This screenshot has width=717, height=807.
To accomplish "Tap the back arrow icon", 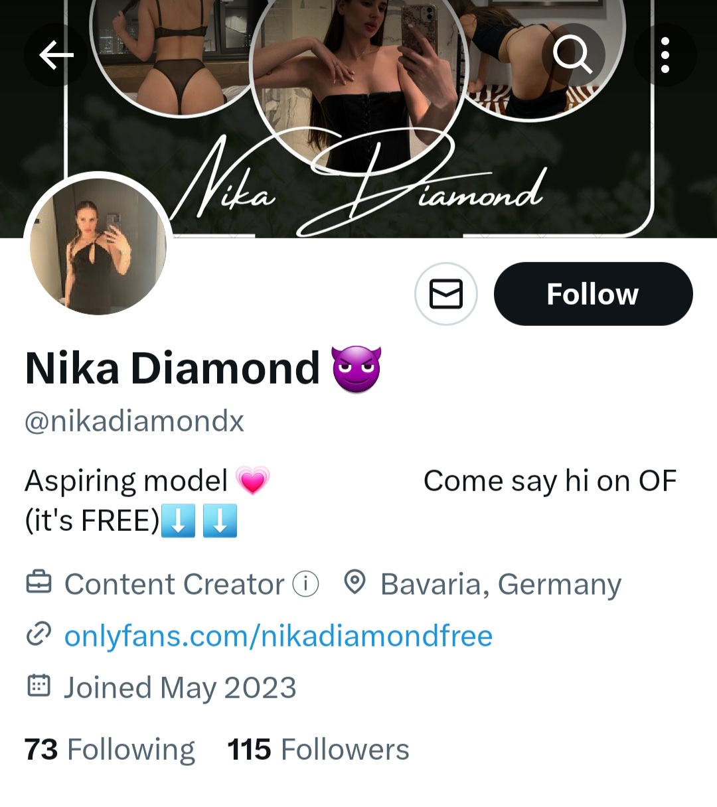I will (56, 55).
